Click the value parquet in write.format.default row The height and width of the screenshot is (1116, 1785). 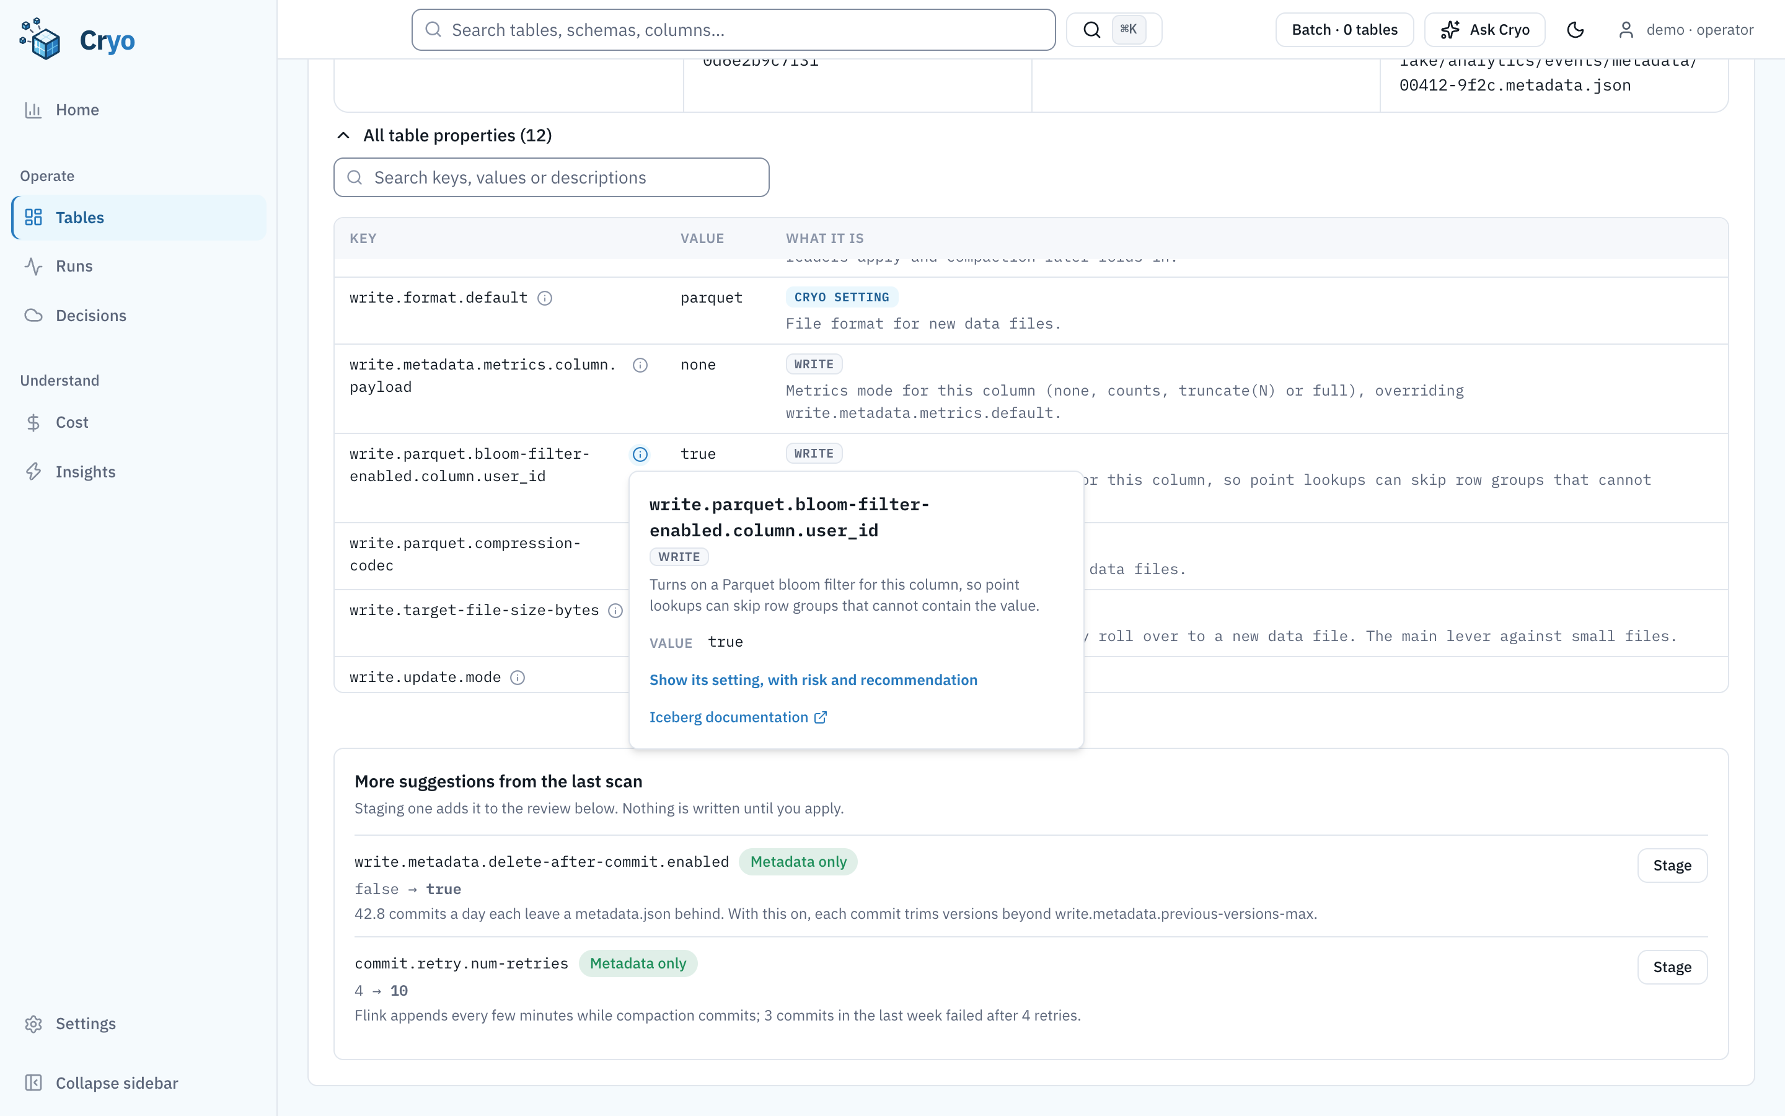pos(711,298)
